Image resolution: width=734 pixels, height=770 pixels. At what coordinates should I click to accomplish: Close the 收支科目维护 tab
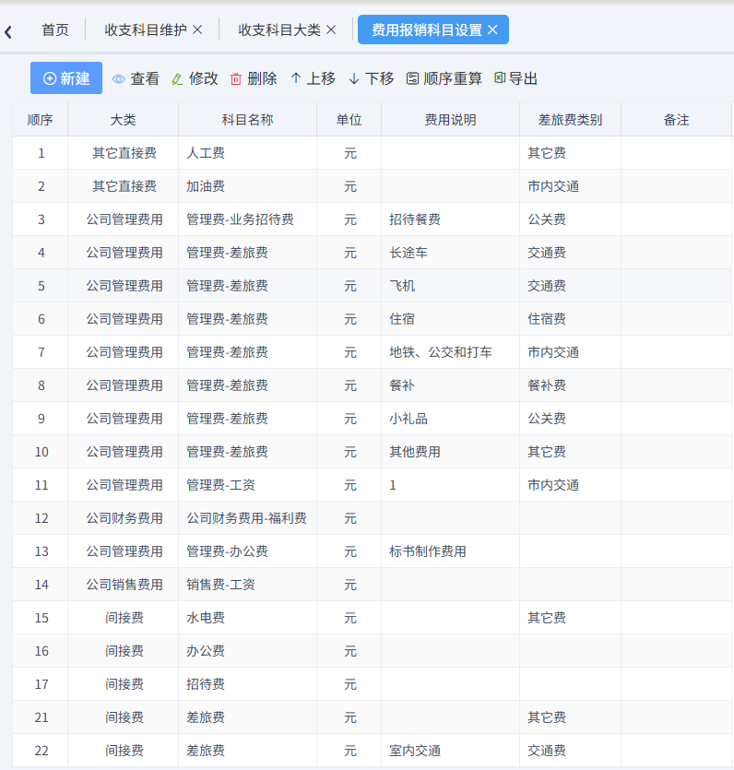(197, 30)
